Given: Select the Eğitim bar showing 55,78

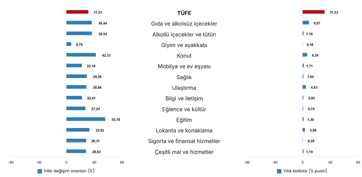Looking at the screenshot, I should 86,119.
